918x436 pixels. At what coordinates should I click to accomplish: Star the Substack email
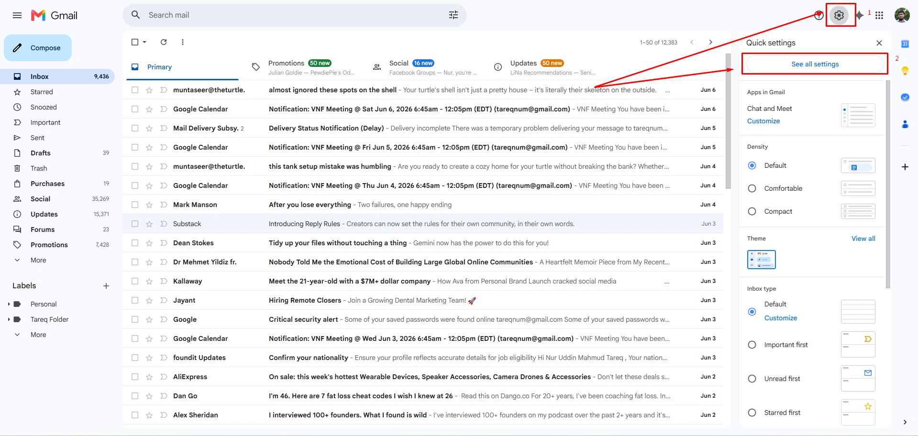(149, 224)
